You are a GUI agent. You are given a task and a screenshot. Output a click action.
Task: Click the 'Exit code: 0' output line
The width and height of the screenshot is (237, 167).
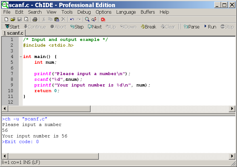(20, 142)
